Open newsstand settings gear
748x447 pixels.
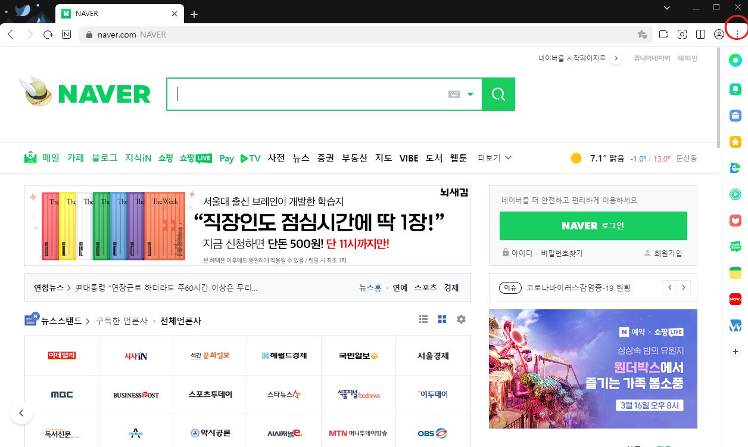(461, 319)
